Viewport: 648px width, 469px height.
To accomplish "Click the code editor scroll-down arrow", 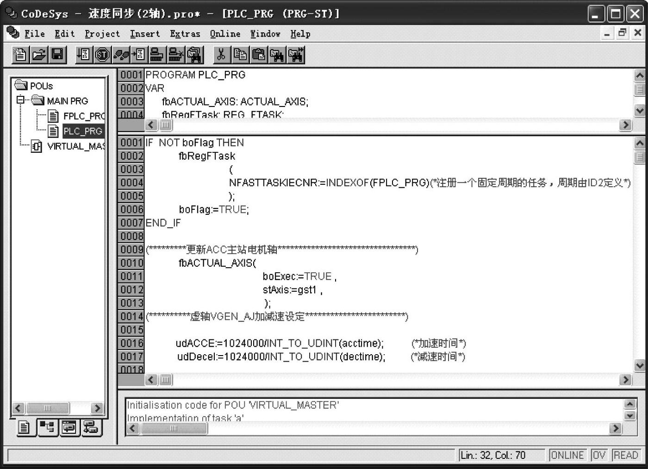I will (639, 365).
